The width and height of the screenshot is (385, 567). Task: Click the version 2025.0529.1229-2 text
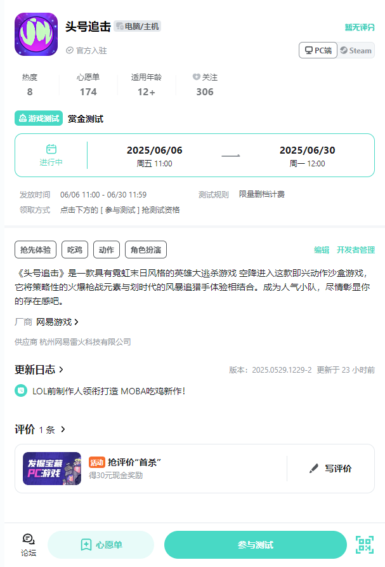[x=282, y=370]
